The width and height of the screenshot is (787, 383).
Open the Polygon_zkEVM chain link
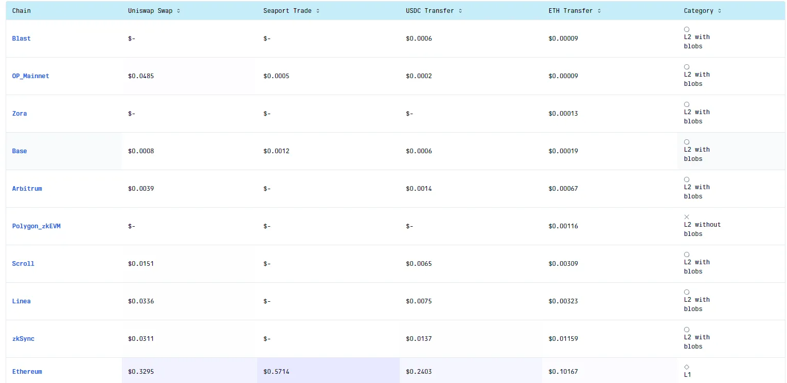(x=36, y=226)
